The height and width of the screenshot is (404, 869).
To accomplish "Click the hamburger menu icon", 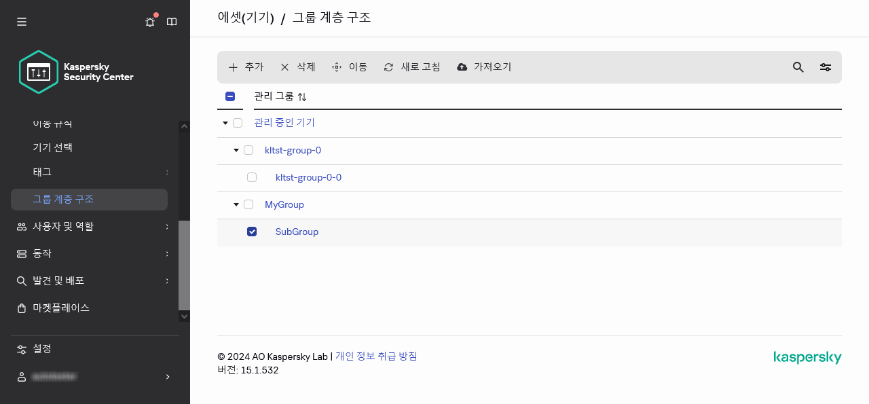I will click(x=21, y=21).
